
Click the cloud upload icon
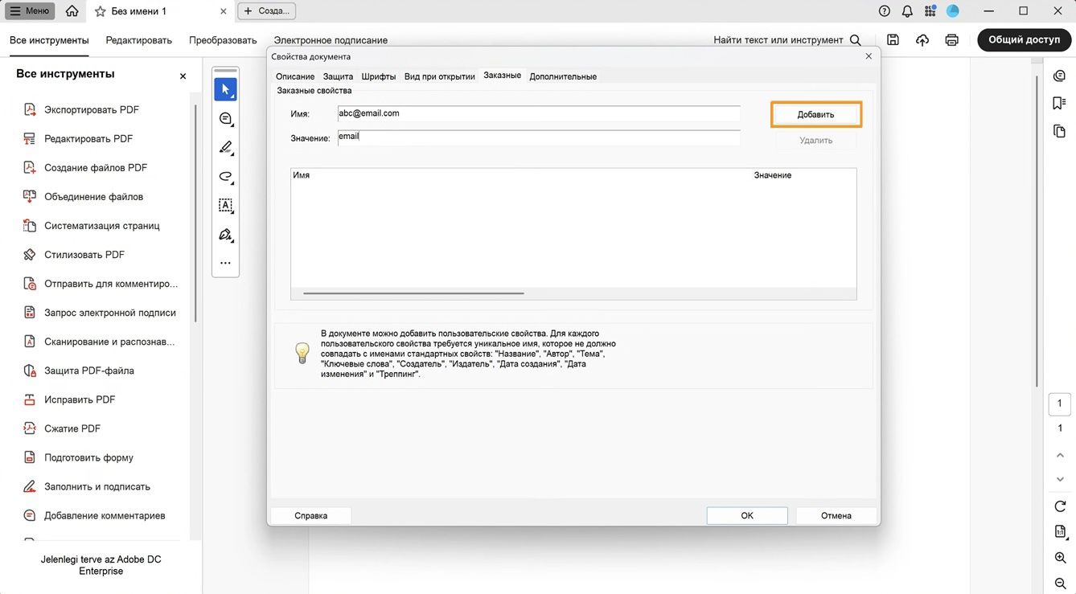(922, 40)
